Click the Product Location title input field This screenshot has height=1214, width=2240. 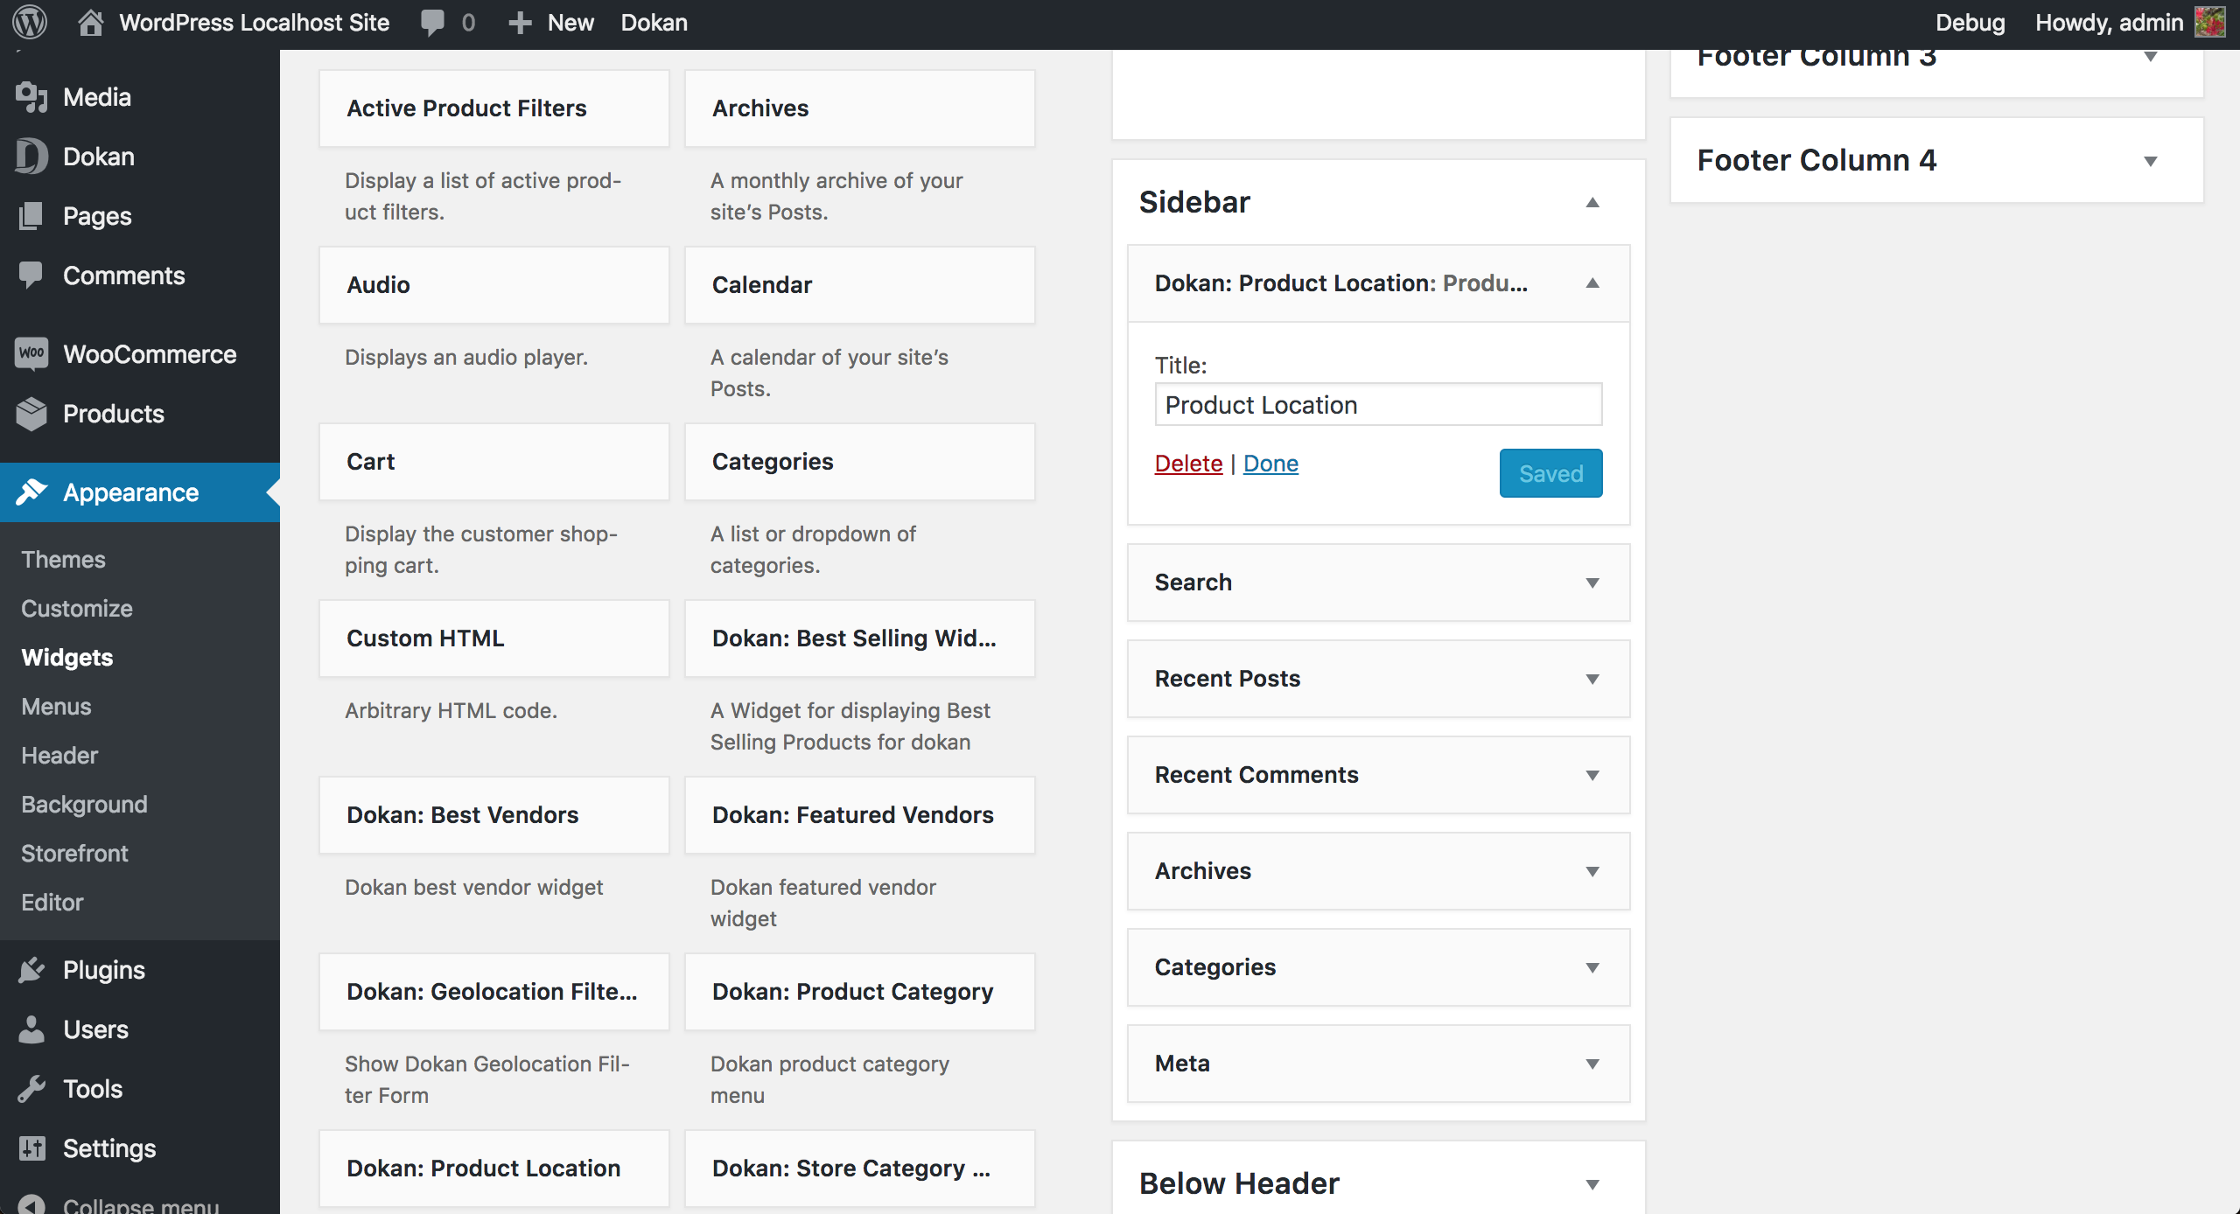1377,405
